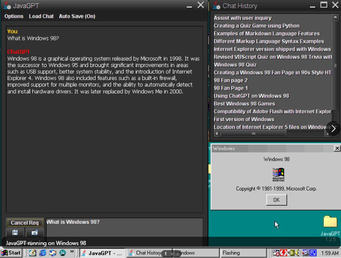Click OK in the Windows 98 dialog
The image size is (341, 258).
[x=276, y=200]
